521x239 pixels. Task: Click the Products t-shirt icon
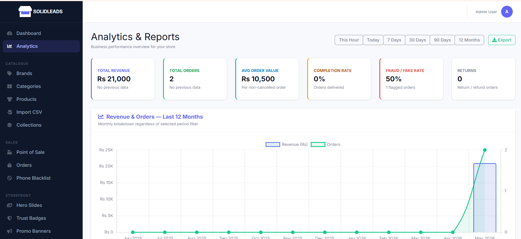pyautogui.click(x=10, y=99)
